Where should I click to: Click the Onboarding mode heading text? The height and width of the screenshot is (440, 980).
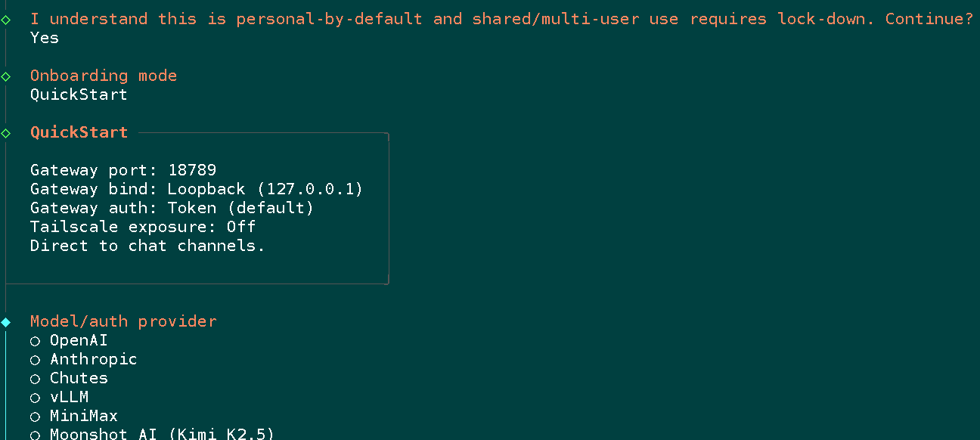pos(104,76)
